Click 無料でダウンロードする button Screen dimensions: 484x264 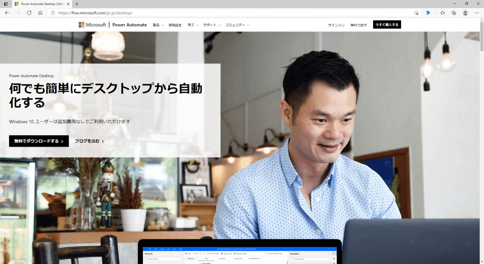click(x=39, y=141)
